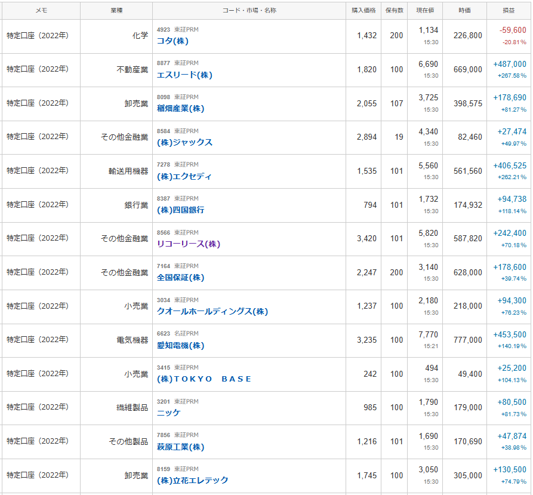The image size is (533, 495).
Task: Click the ニッケ stock name
Action: [168, 413]
